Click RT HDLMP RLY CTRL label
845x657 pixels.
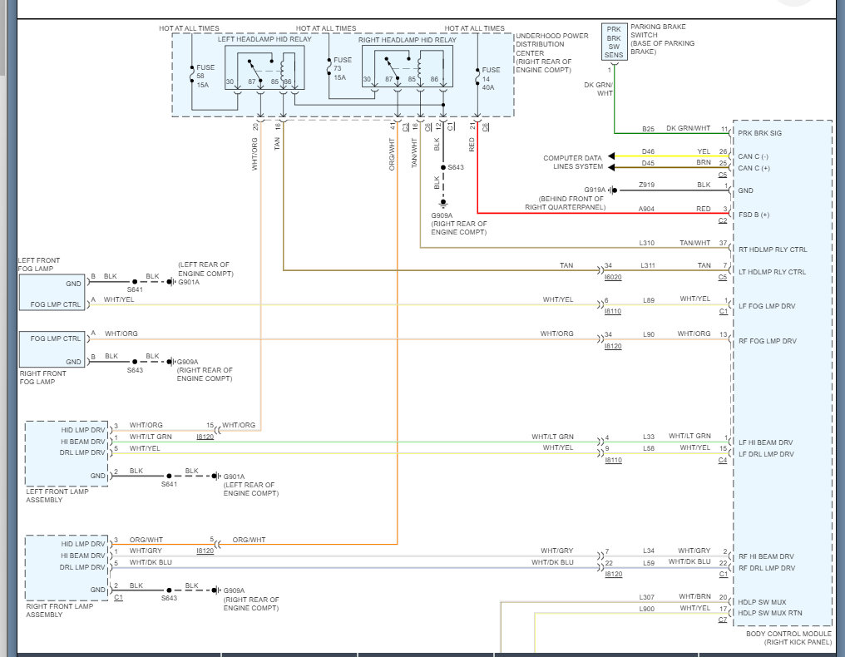(x=773, y=249)
